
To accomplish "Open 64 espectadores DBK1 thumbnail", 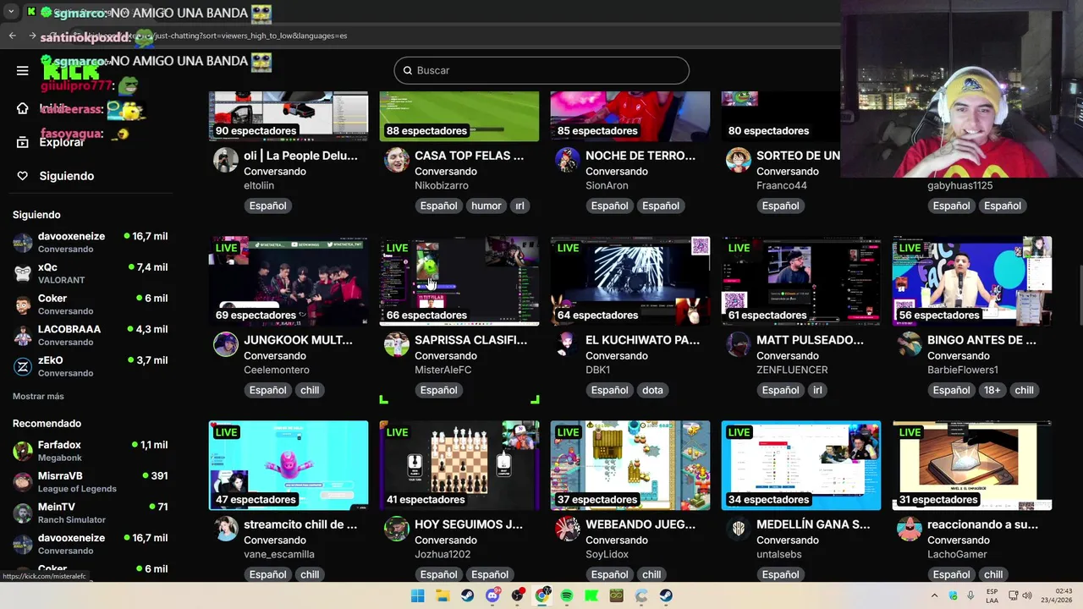I will (630, 281).
